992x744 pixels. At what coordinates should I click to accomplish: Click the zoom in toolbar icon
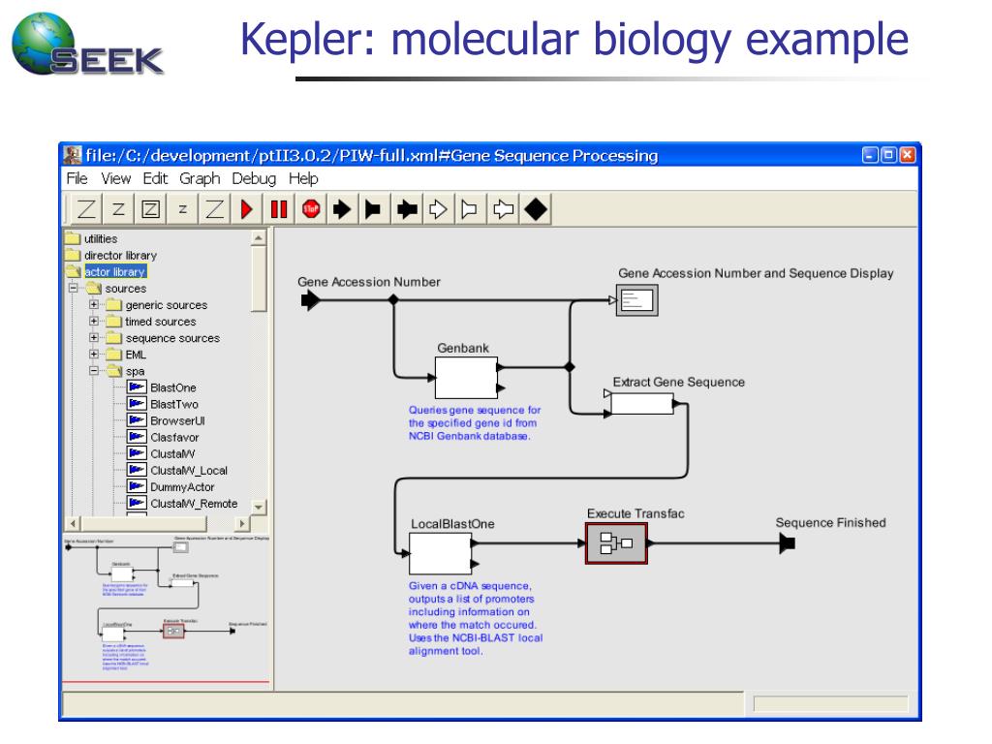click(x=86, y=209)
